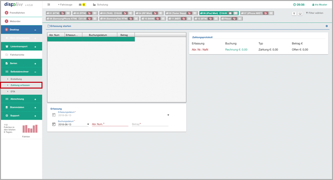This screenshot has width=333, height=180.
Task: Click the user profile Iris Muster
Action: (319, 4)
